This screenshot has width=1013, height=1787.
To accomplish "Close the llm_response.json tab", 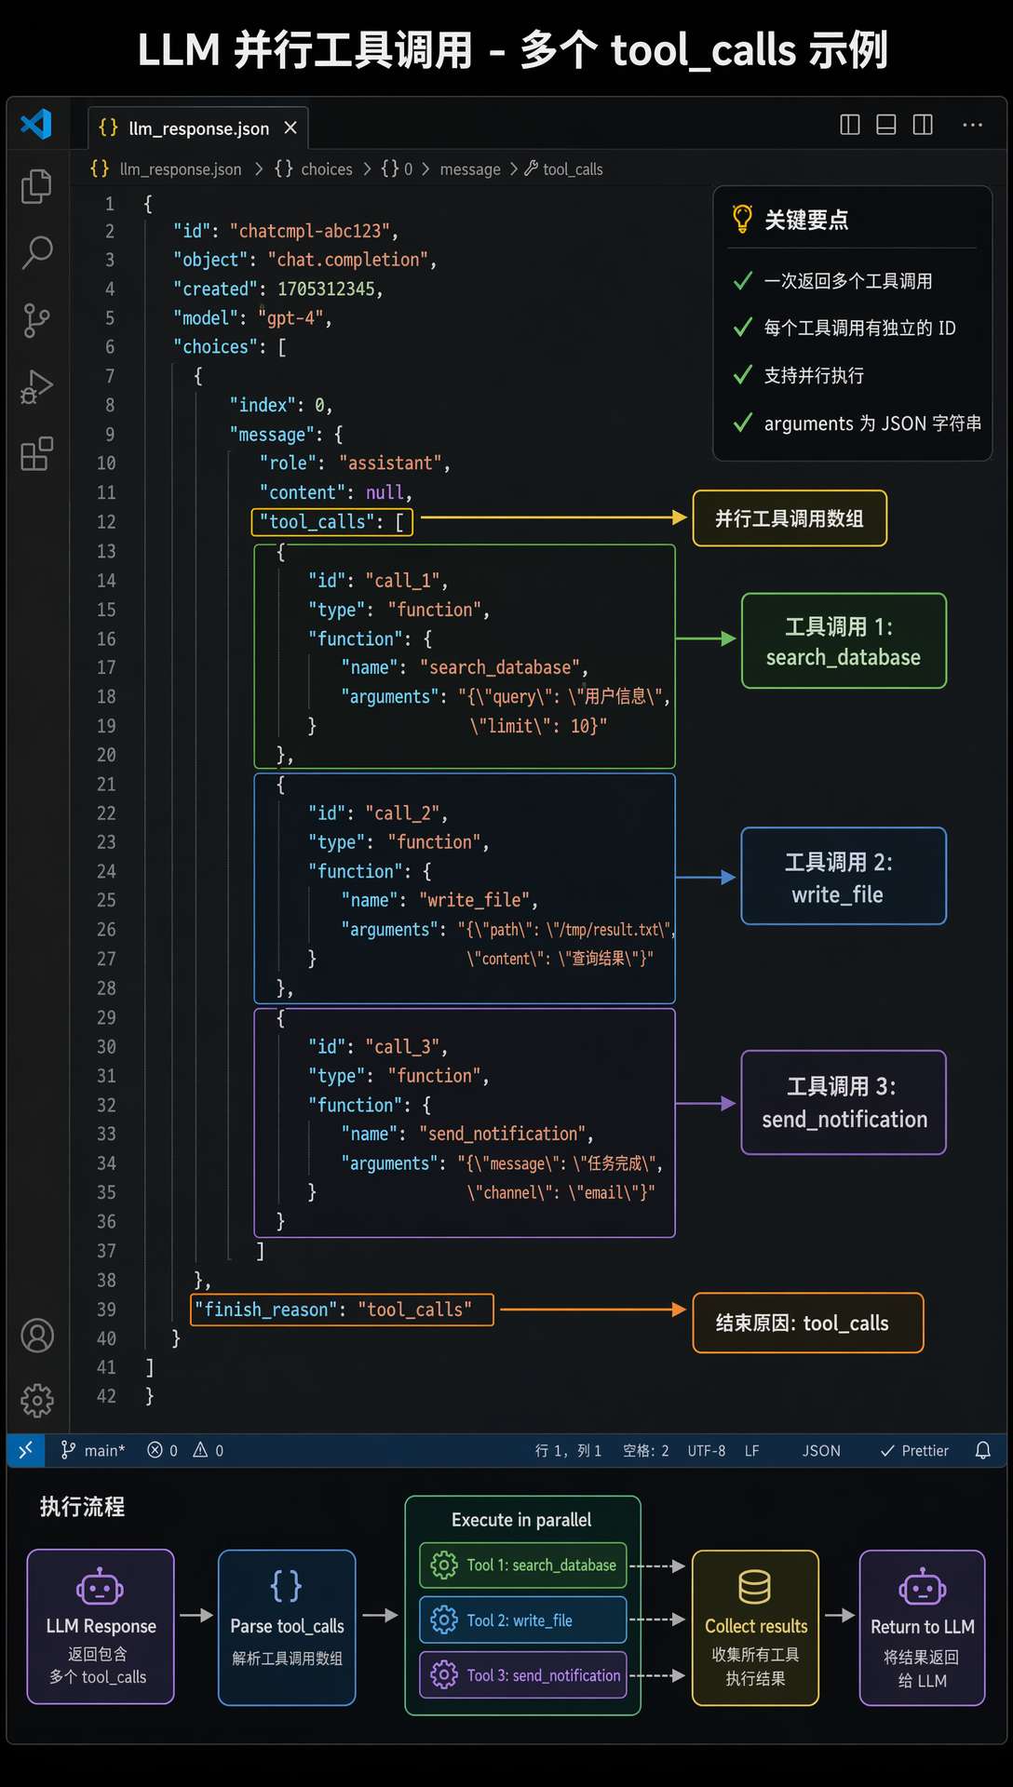I will tap(290, 128).
